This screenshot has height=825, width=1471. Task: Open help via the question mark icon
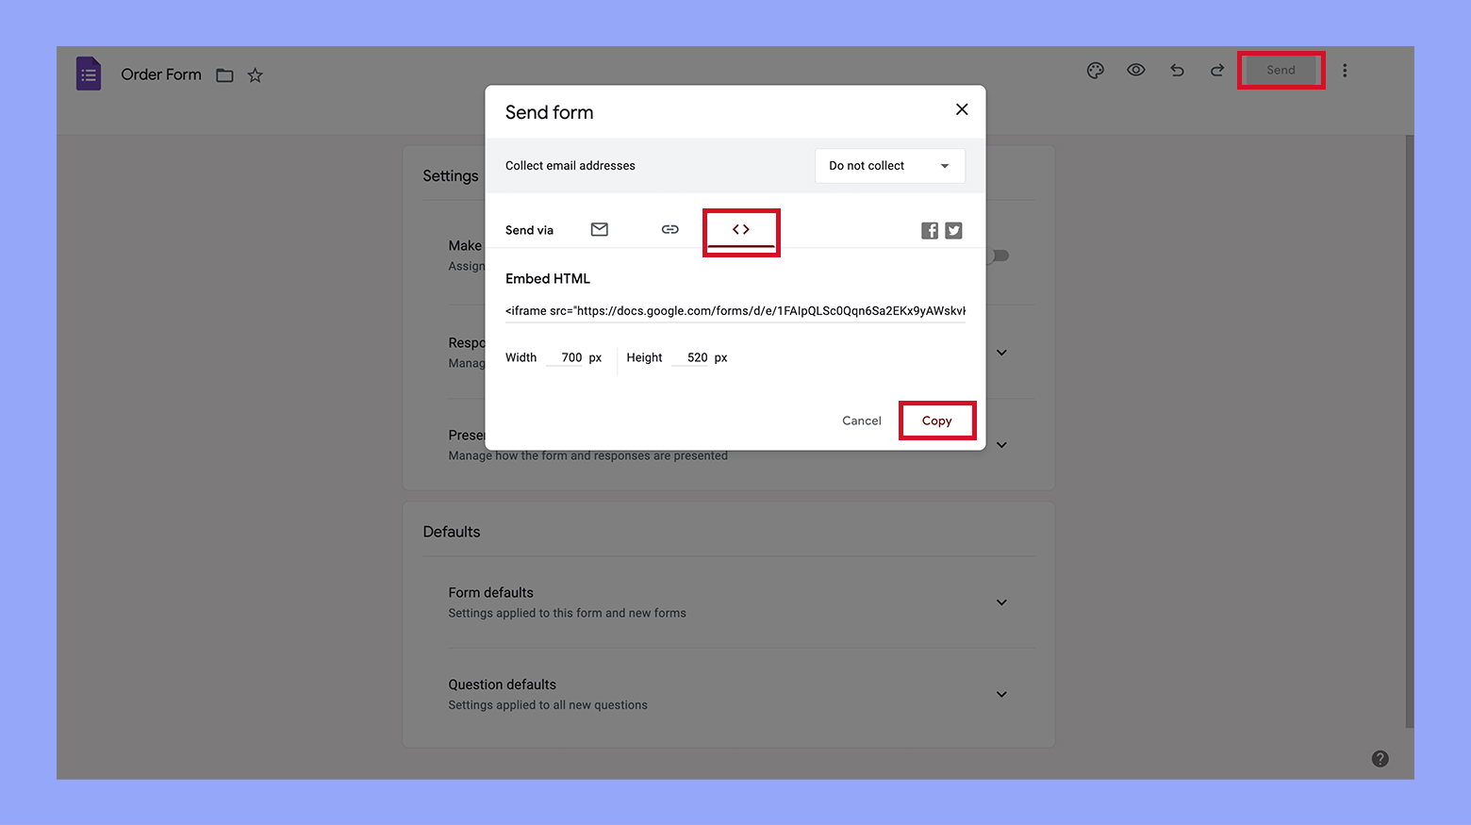coord(1380,757)
